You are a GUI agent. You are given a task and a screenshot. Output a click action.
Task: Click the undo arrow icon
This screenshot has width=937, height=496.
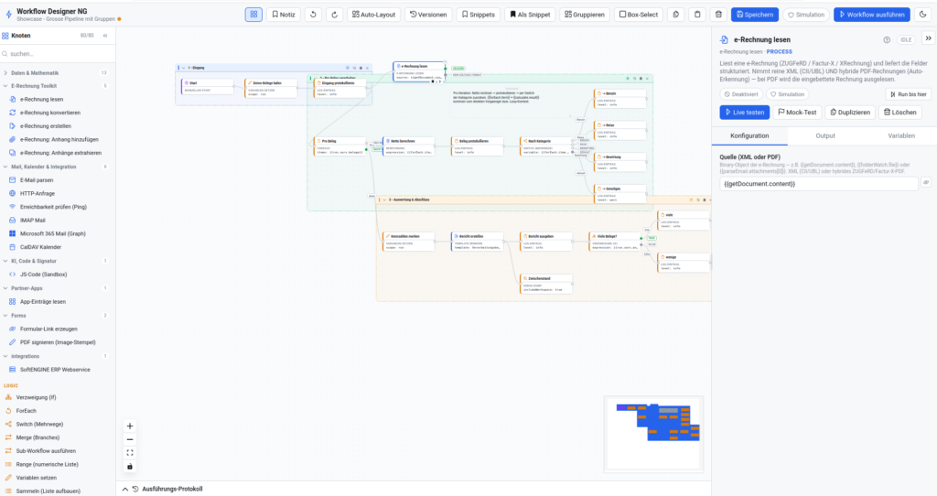(313, 15)
